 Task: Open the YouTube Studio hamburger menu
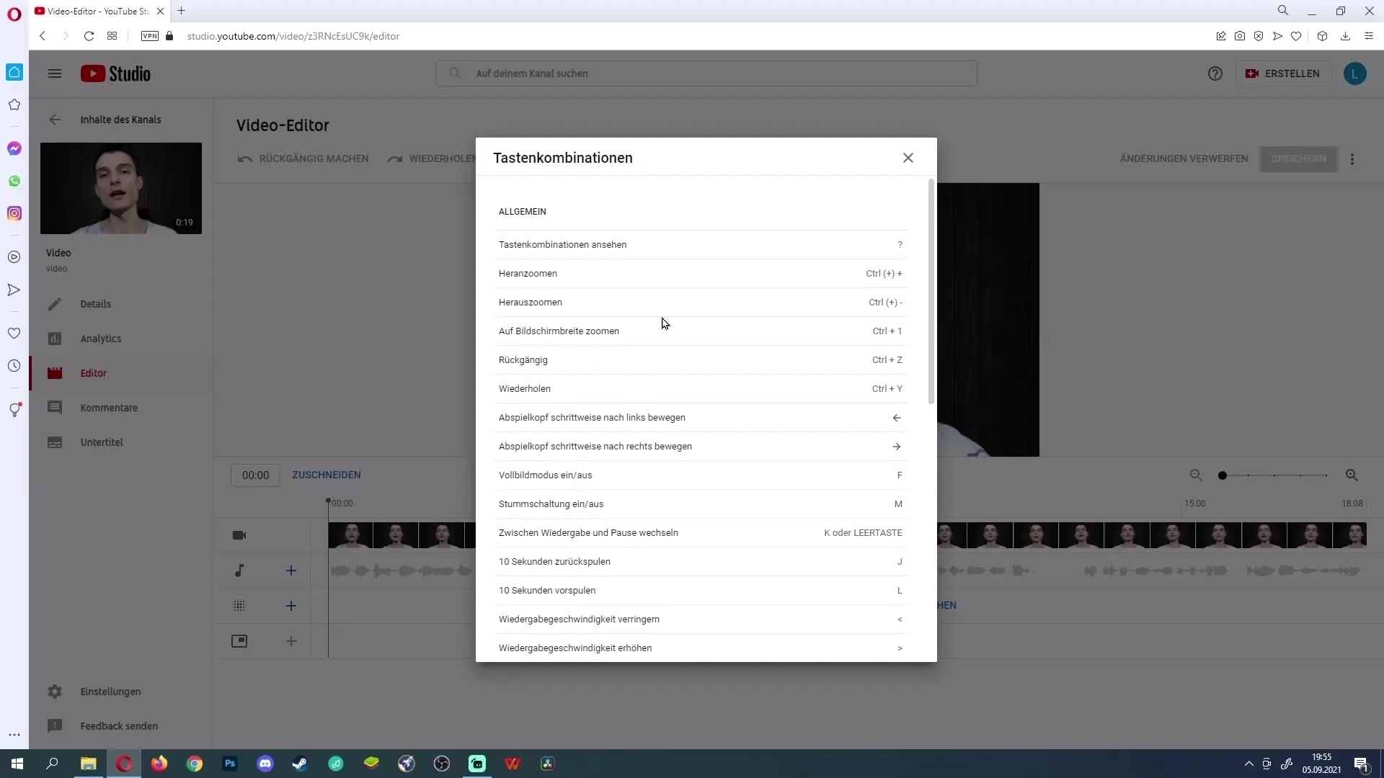click(55, 73)
